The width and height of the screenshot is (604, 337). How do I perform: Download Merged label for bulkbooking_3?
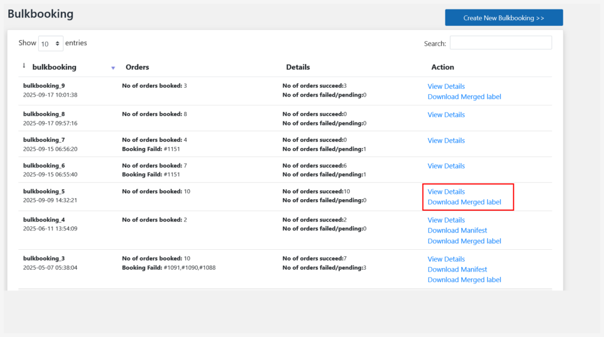pyautogui.click(x=464, y=280)
